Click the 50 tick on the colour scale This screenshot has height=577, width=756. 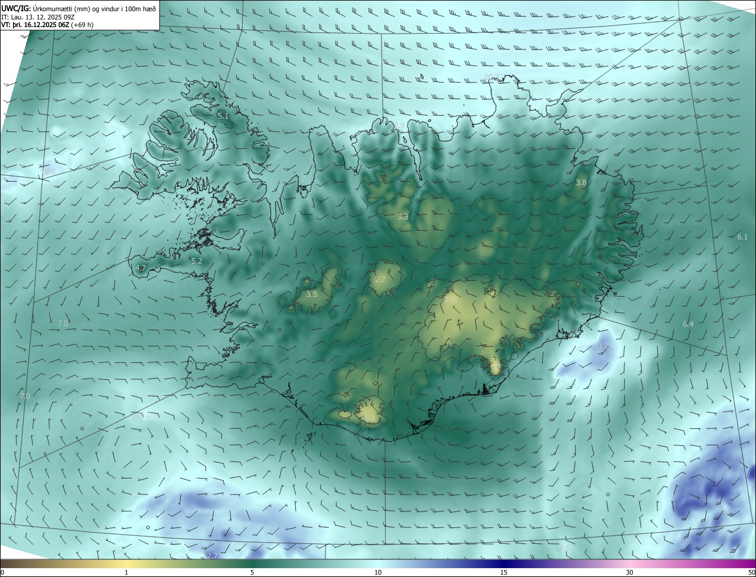tap(751, 572)
